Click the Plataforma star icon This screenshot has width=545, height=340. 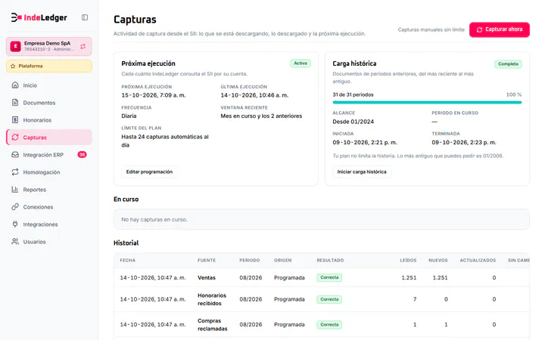[x=13, y=66]
